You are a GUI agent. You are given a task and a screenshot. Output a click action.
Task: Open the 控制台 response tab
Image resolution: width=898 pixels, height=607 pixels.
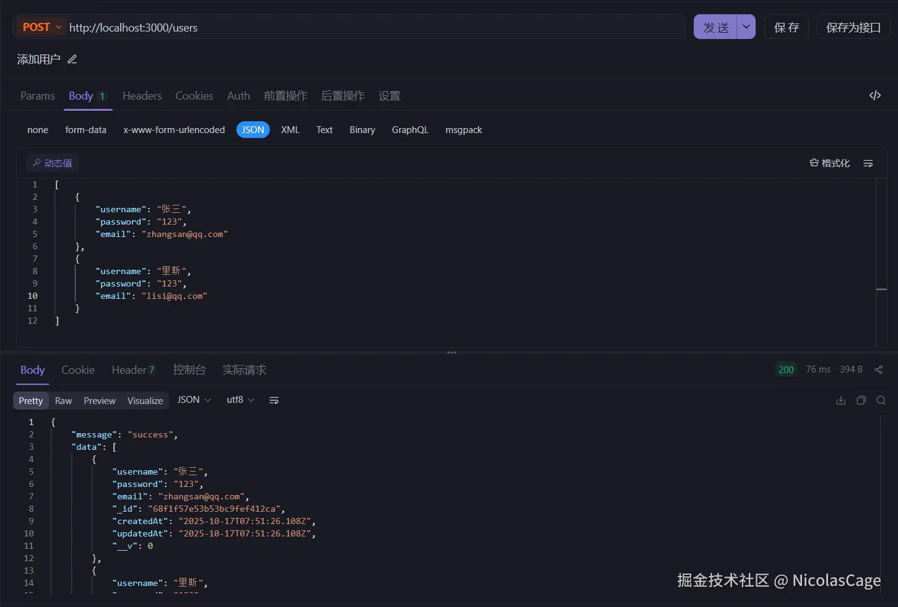pos(189,370)
